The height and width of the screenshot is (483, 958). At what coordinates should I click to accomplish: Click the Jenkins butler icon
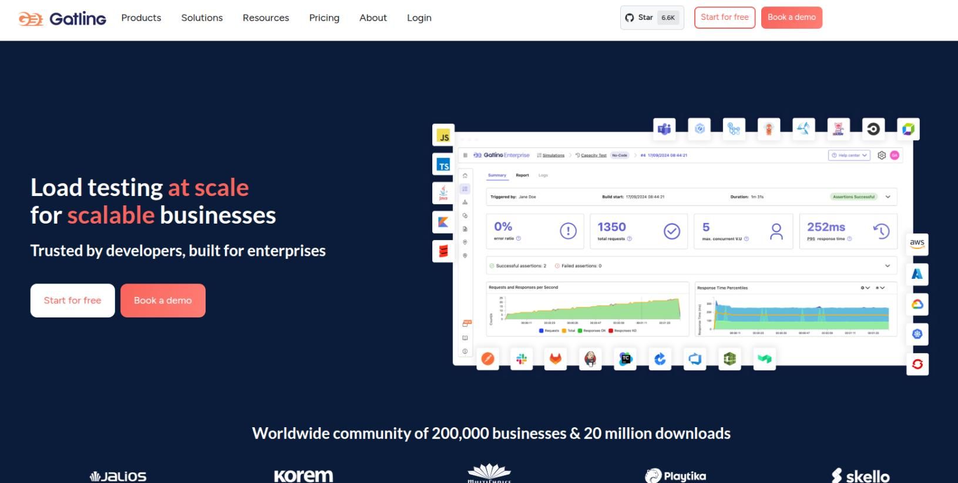point(590,359)
